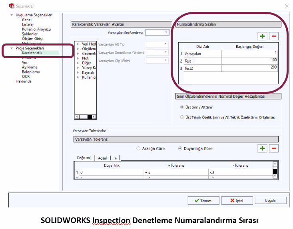Select Üst Teknik Özellik Sınırı Ortalaması option
This screenshot has height=229, width=293.
182,117
